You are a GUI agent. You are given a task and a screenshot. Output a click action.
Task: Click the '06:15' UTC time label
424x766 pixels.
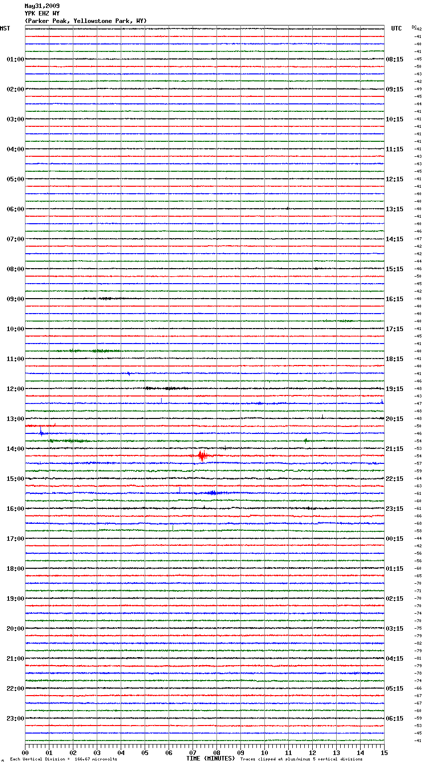pos(395,719)
